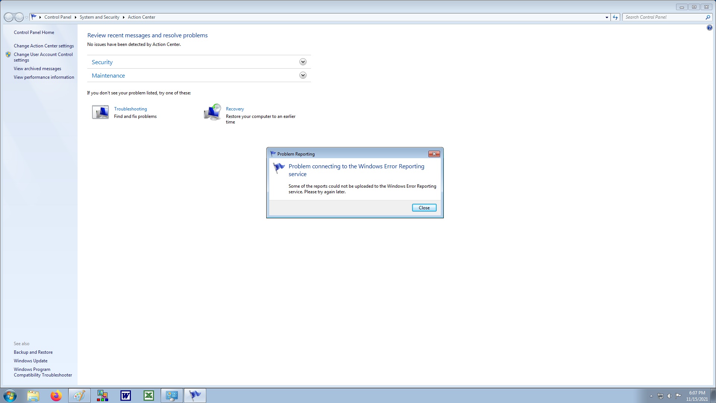Open the root breadcrumb dropdown arrow

pyautogui.click(x=40, y=17)
